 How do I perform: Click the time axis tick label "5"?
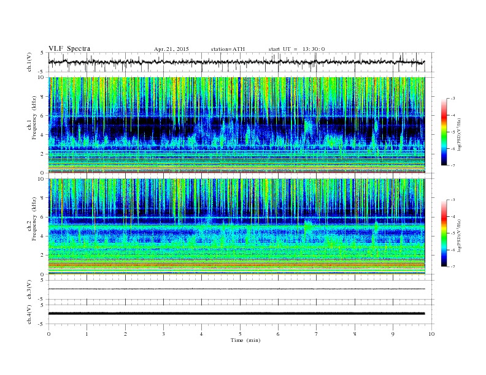[240, 334]
